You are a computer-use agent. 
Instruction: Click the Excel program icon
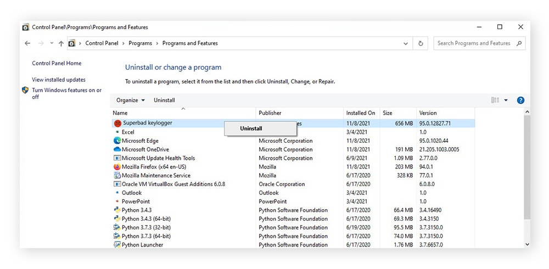(117, 132)
